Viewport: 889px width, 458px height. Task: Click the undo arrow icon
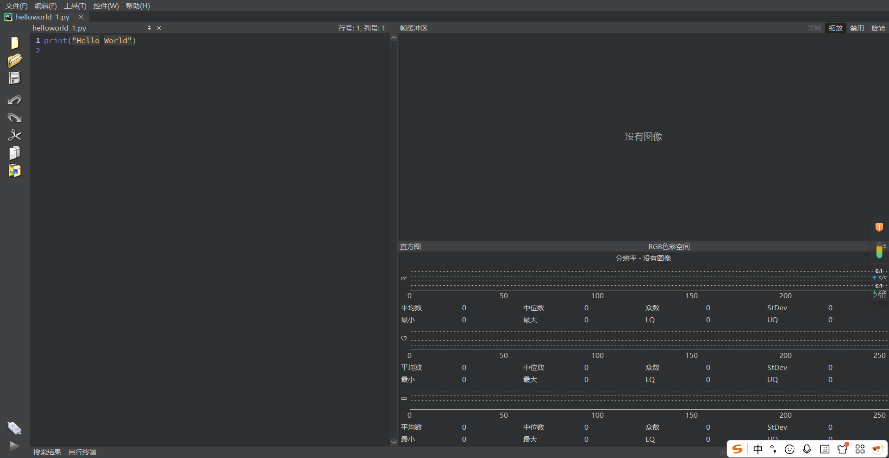[x=14, y=100]
